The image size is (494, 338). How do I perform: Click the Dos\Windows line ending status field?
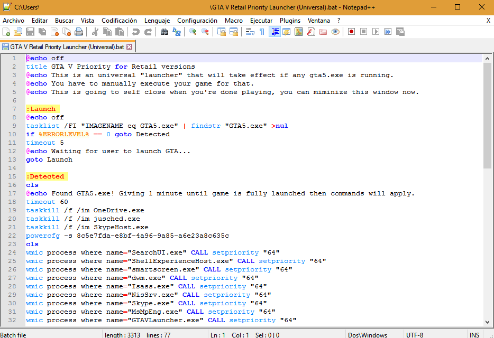click(x=374, y=335)
